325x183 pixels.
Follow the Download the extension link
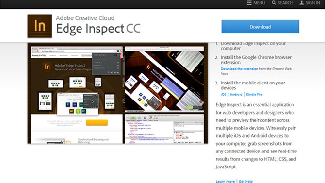coord(239,69)
